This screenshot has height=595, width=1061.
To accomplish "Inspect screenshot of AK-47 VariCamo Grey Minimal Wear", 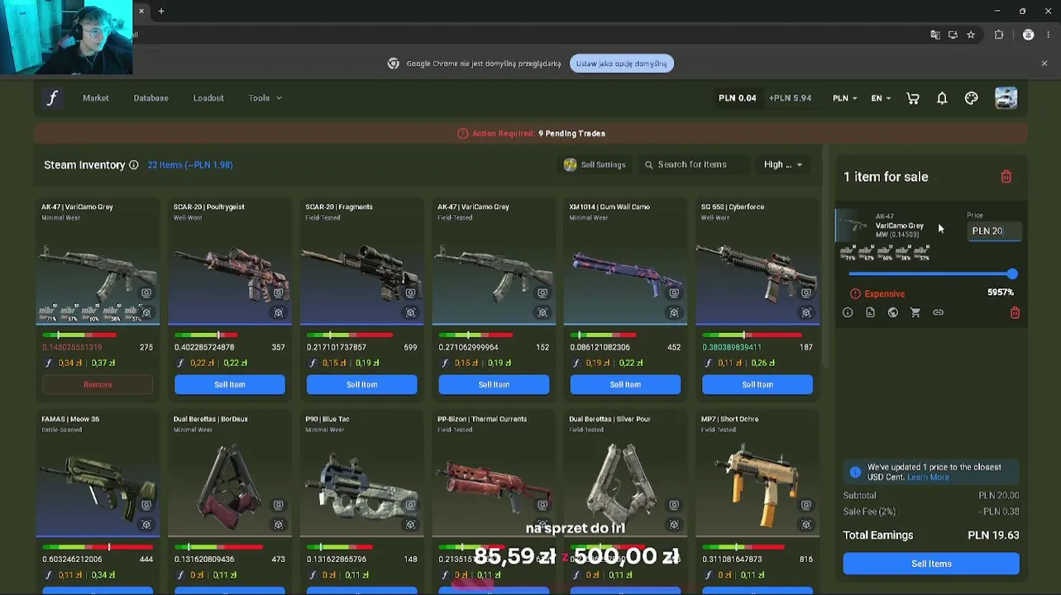I will pyautogui.click(x=146, y=293).
